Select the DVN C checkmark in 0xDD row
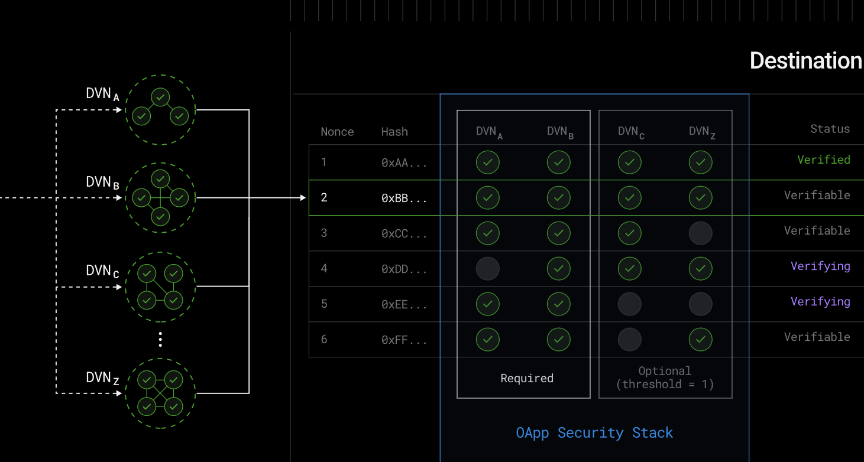864x462 pixels. coord(630,269)
